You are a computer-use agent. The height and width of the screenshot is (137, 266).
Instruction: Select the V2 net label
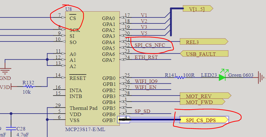pos(144,21)
